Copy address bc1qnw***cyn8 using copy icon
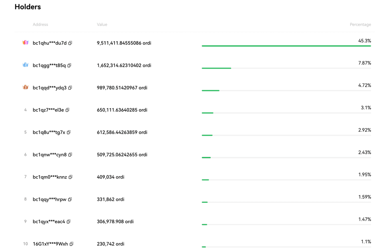Screen dimensions: 376x252 tap(70, 155)
